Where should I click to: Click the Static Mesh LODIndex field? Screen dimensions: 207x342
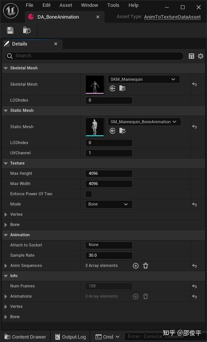coord(109,143)
